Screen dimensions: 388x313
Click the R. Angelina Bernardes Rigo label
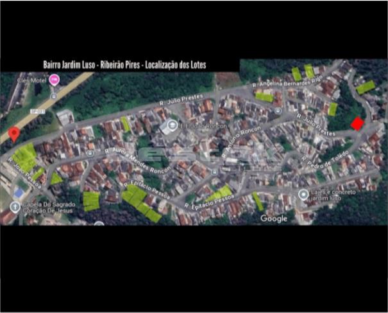pos(287,82)
